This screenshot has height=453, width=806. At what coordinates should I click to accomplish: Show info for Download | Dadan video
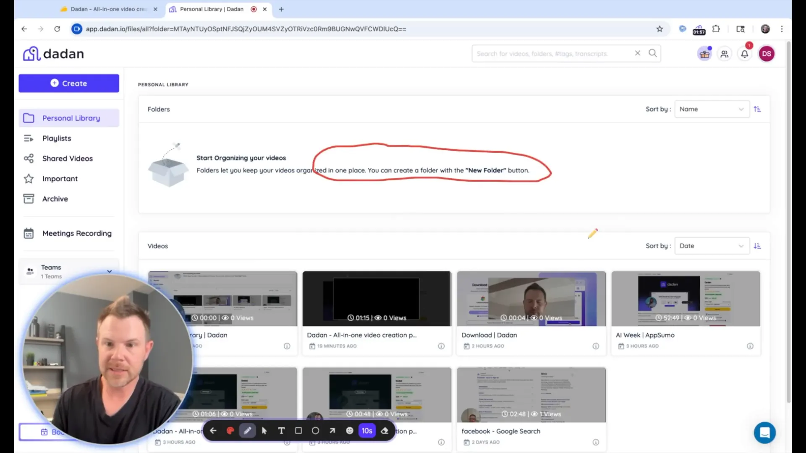(596, 346)
